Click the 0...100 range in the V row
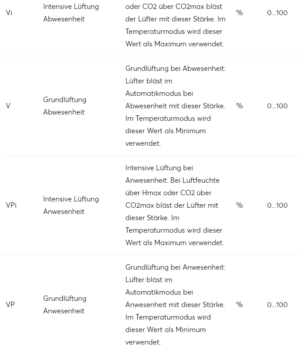The width and height of the screenshot is (300, 353). pyautogui.click(x=277, y=106)
